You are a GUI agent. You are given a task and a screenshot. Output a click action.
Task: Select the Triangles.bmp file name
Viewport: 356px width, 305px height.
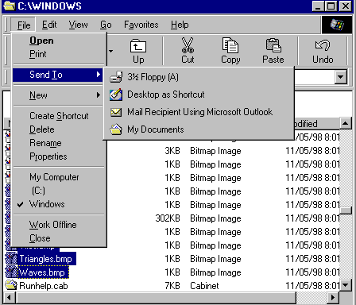[x=46, y=259]
